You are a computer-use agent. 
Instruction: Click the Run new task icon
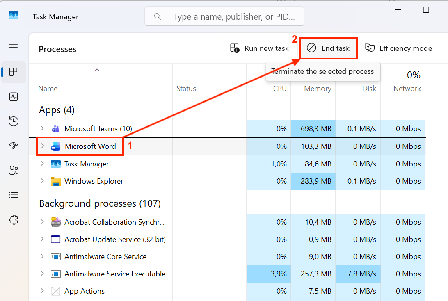click(x=234, y=48)
